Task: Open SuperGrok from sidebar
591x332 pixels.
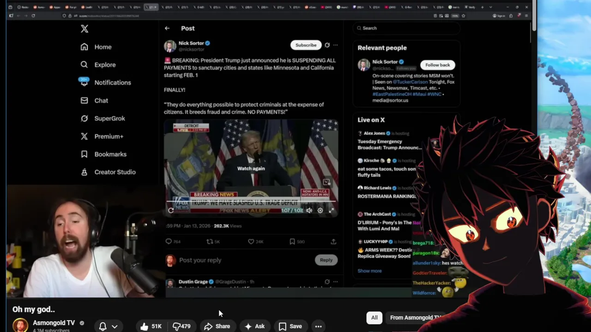Action: click(x=103, y=119)
